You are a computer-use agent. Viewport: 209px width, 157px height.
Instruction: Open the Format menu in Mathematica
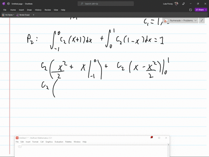35,142
